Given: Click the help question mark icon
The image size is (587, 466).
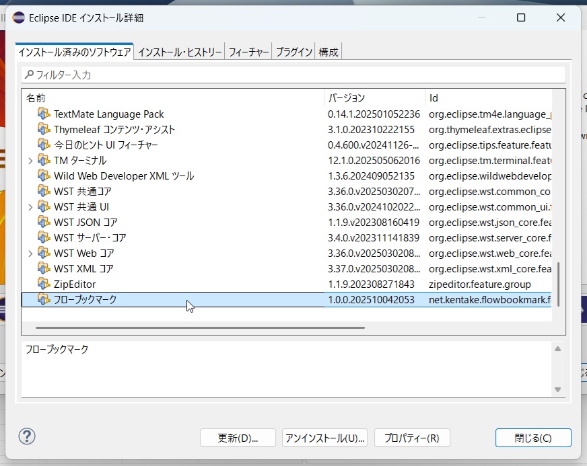Looking at the screenshot, I should click(x=27, y=436).
